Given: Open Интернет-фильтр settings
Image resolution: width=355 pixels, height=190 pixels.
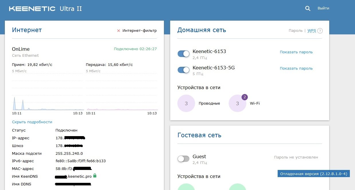Looking at the screenshot, I should pyautogui.click(x=140, y=31).
